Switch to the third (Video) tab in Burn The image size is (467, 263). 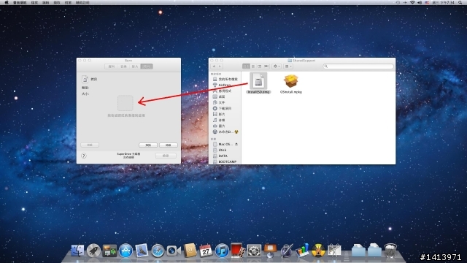(x=135, y=66)
